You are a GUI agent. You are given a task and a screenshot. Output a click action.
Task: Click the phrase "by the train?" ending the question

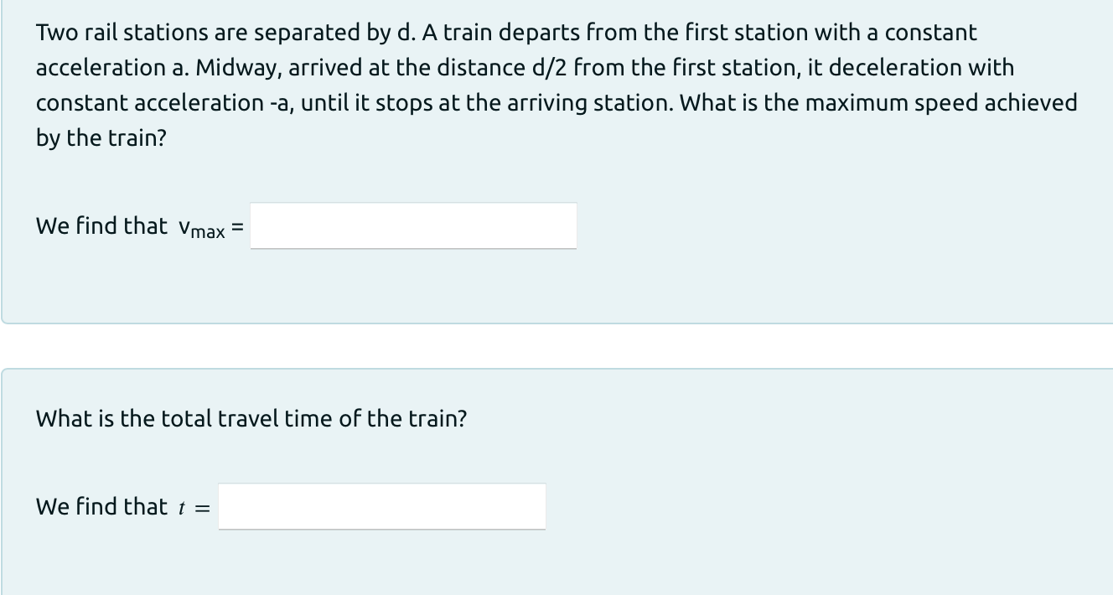tap(101, 138)
